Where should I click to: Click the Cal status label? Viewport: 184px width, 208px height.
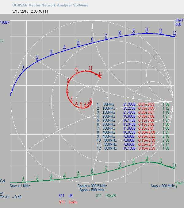pos(2,181)
